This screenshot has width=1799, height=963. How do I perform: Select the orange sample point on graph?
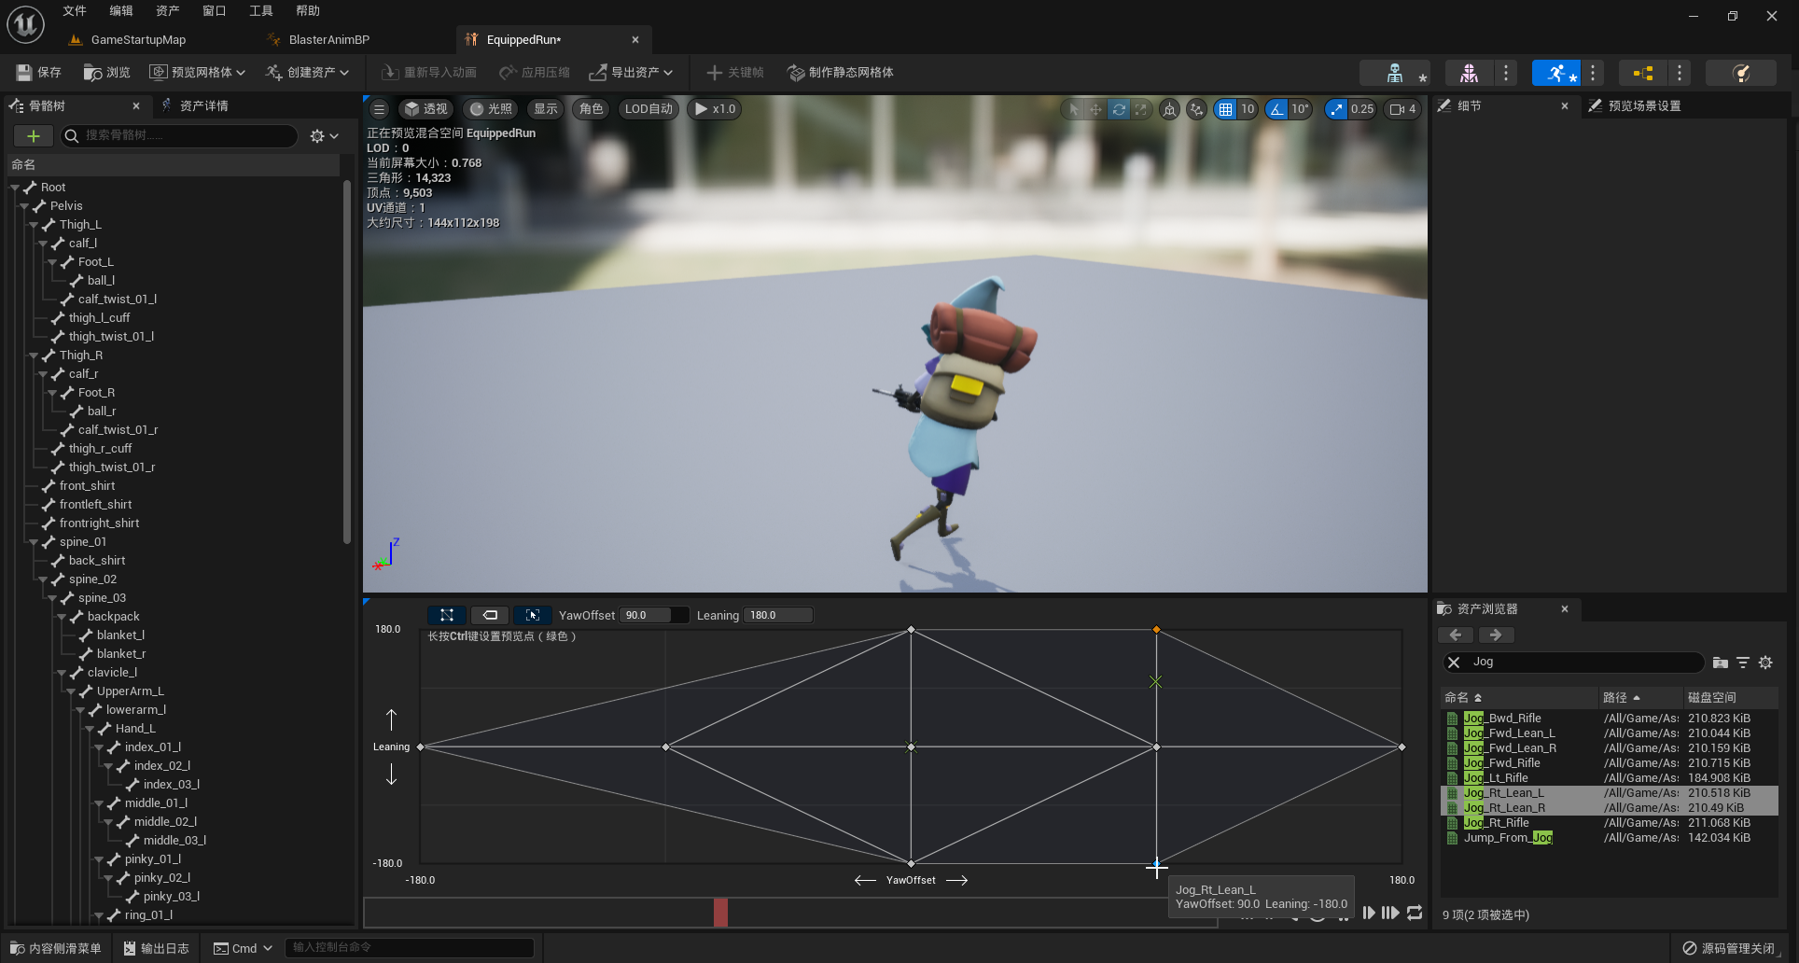click(1156, 630)
